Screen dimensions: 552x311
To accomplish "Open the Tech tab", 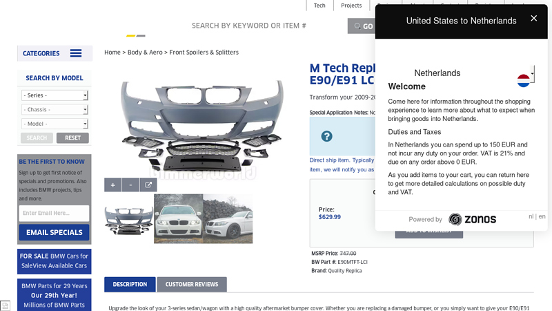I will click(319, 6).
